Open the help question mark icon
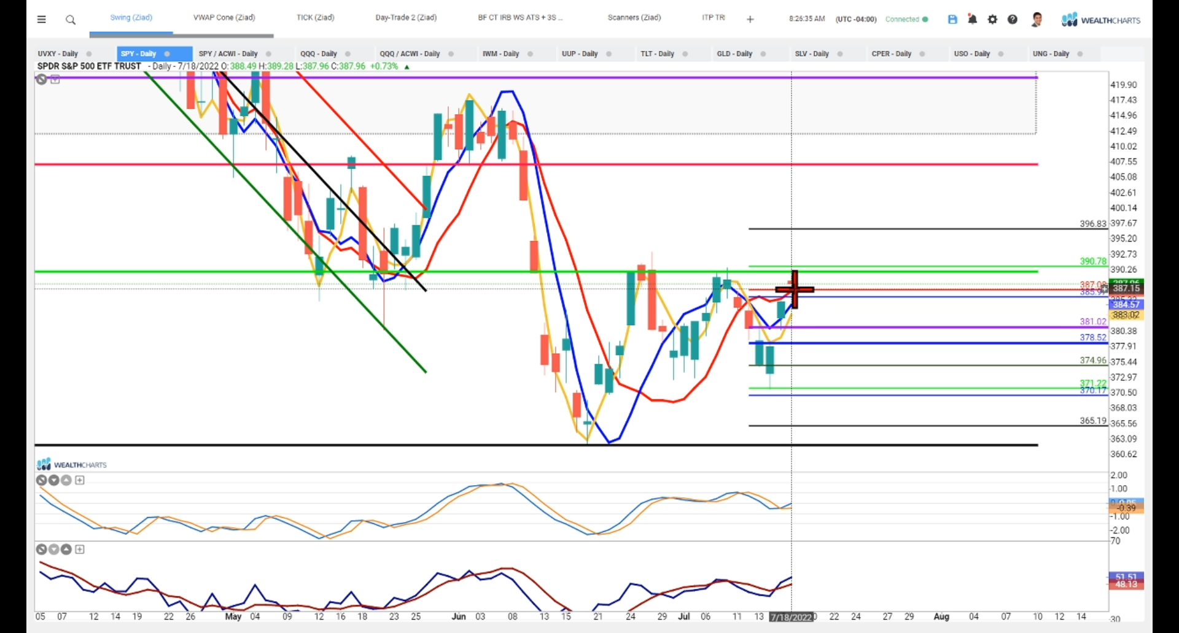 (x=1013, y=20)
